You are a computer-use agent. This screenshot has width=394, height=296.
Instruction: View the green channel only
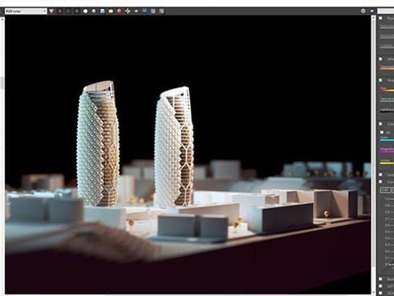click(x=68, y=11)
